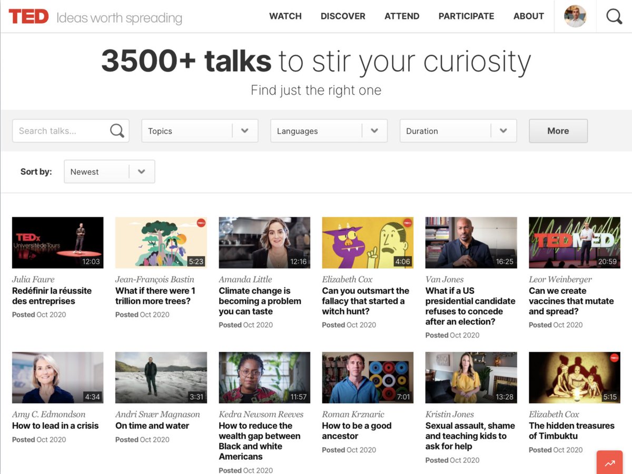
Task: Open Amanda Little talk thumbnail
Action: coord(264,243)
